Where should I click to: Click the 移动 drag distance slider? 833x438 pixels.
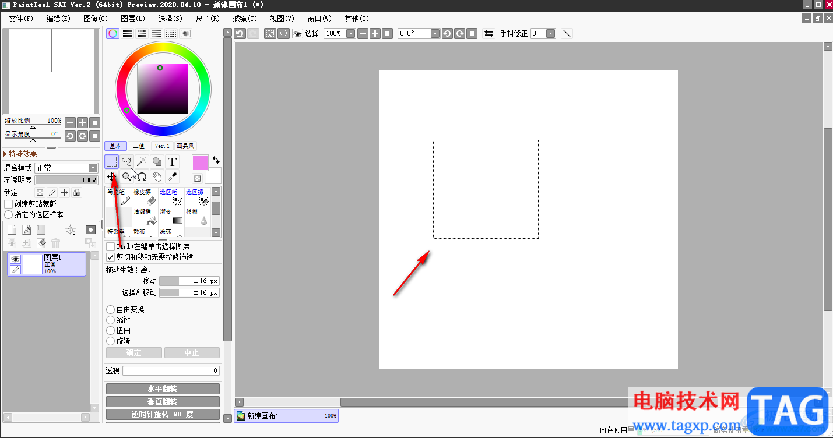tap(189, 281)
